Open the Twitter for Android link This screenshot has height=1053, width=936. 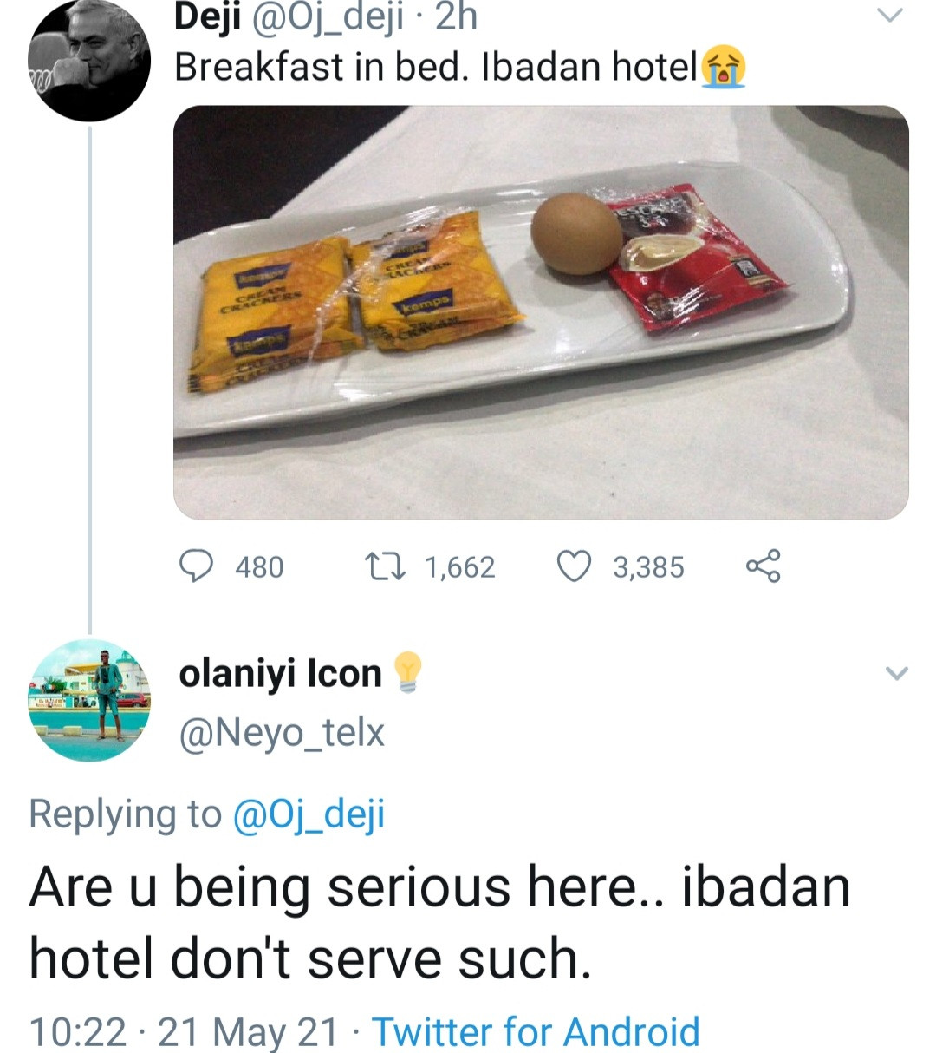(536, 1031)
